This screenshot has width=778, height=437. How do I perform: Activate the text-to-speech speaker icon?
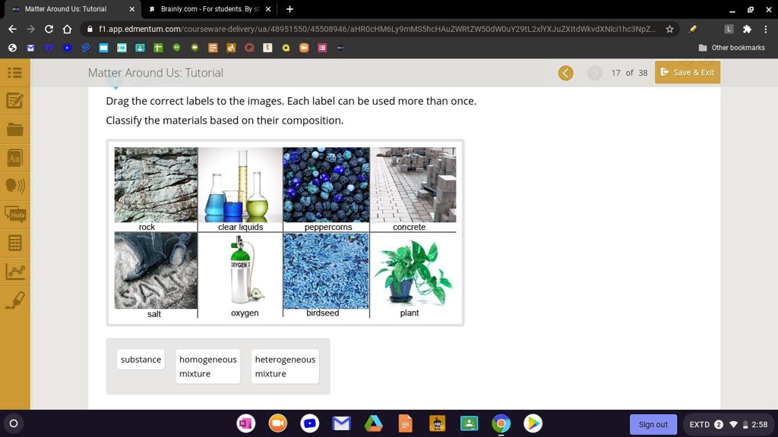point(15,186)
